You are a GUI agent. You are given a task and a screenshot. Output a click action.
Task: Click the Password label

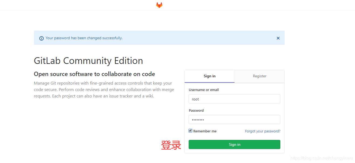(x=196, y=111)
